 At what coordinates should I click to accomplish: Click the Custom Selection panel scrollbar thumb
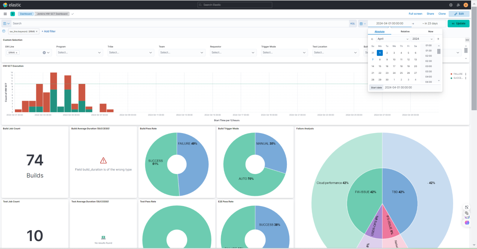[466, 50]
